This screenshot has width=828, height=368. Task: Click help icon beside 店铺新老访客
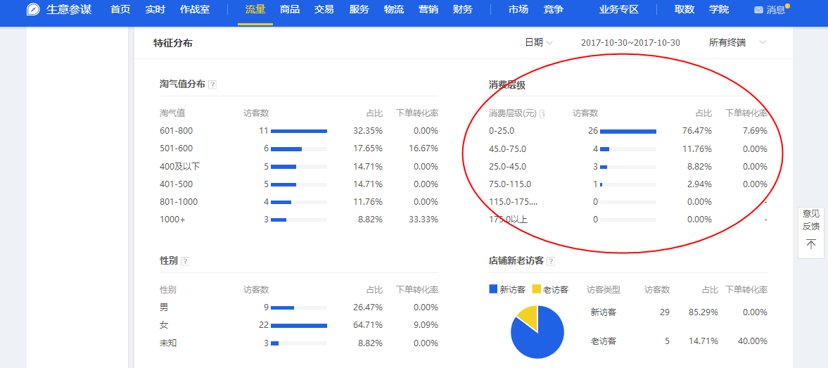click(551, 261)
